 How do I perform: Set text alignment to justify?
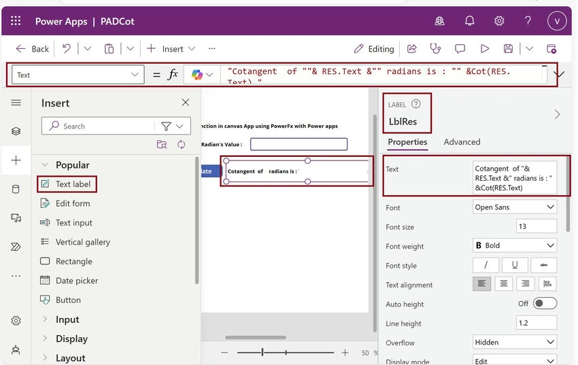coord(547,283)
